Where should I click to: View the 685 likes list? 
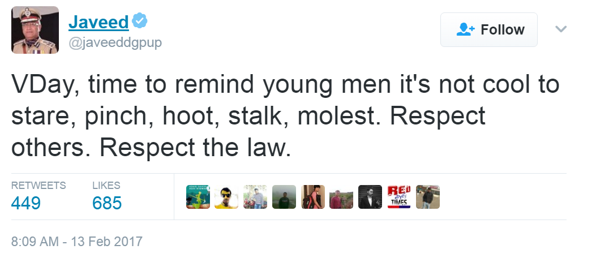click(107, 203)
